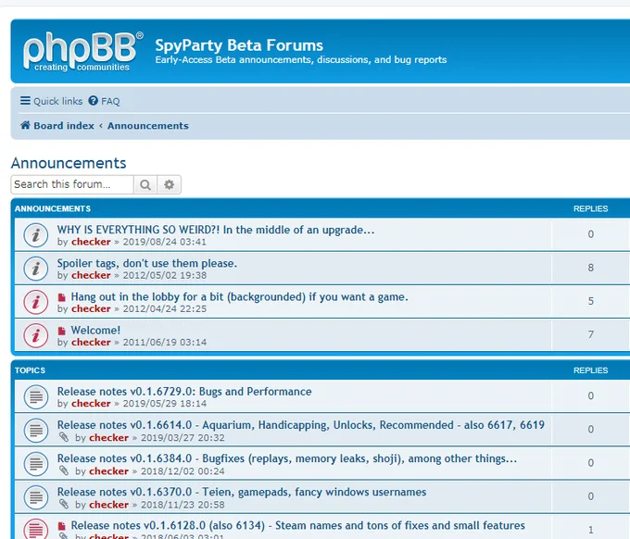Click red topic icon beside v0.1.6128.0 notes
630x539 pixels.
(x=36, y=529)
